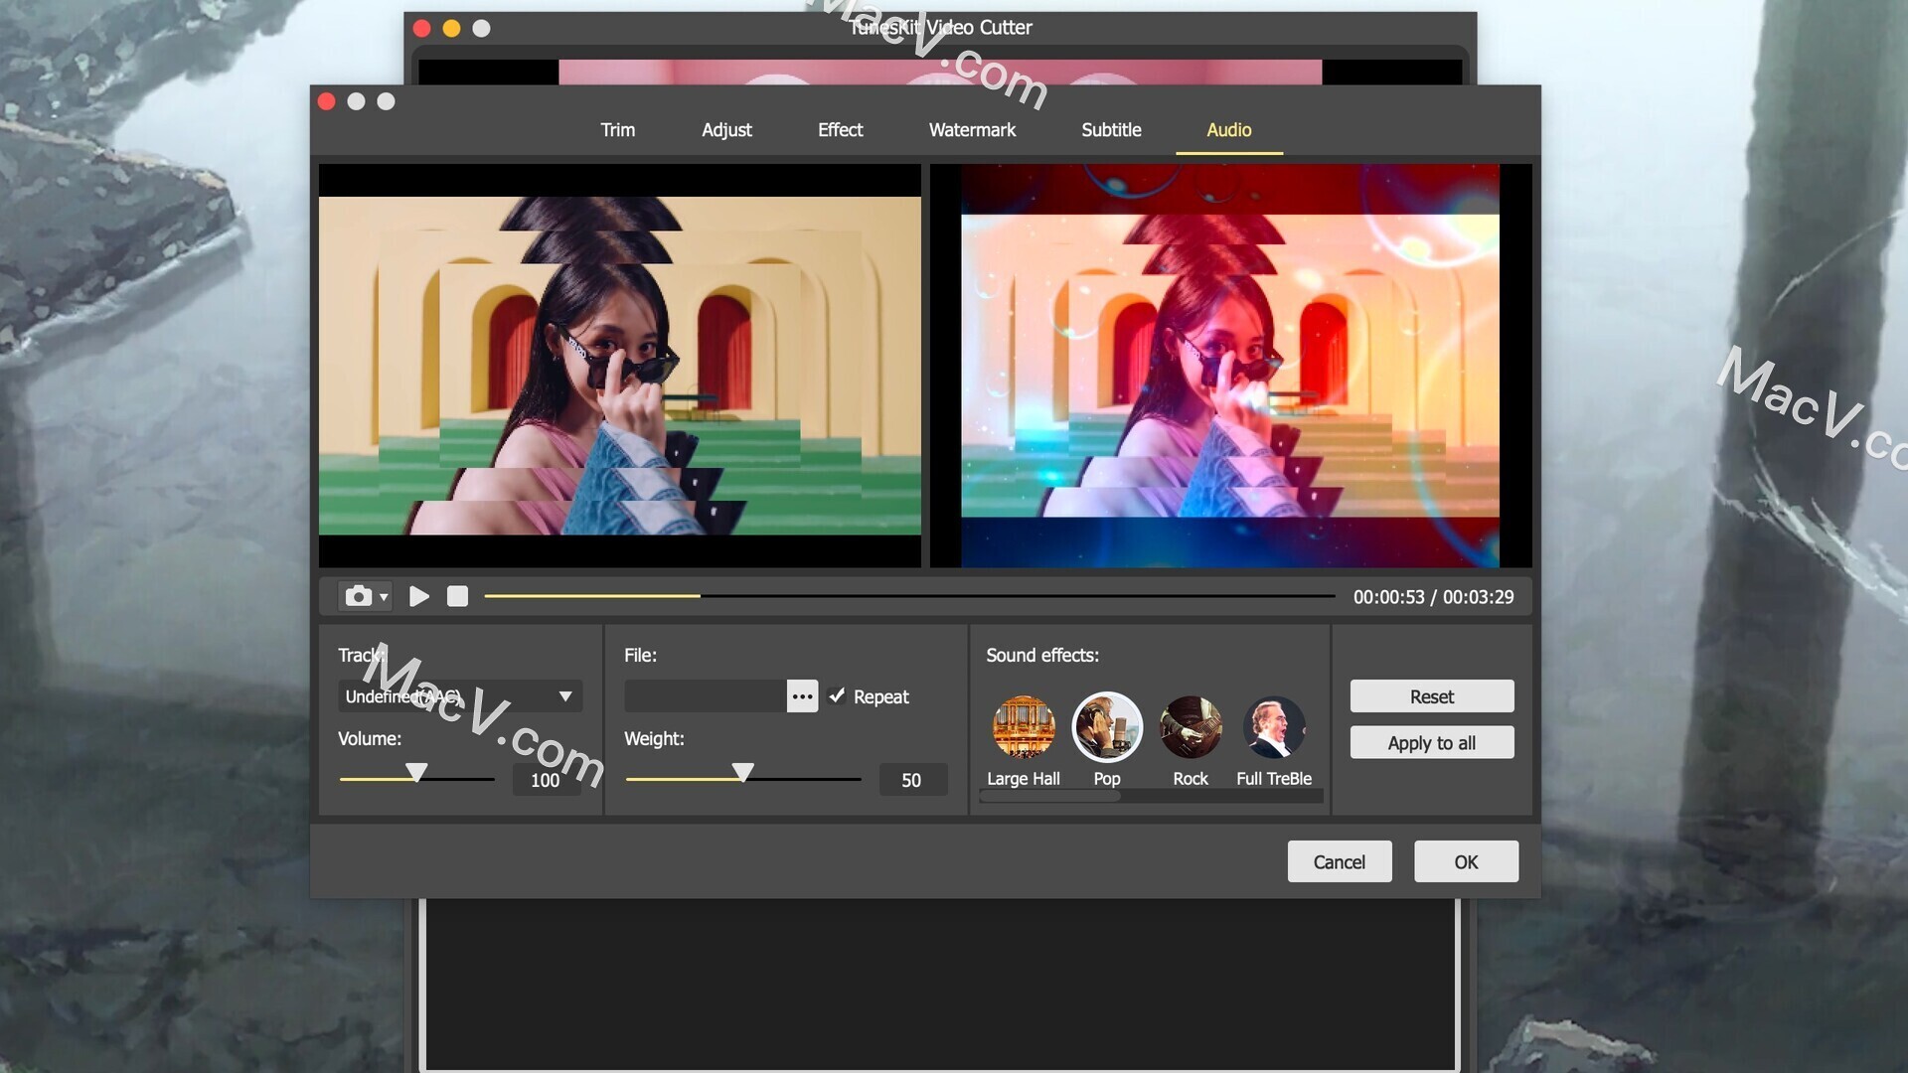Minimize the TunesKit Video Cutter main window
Screen dimensions: 1908x1073
click(451, 29)
